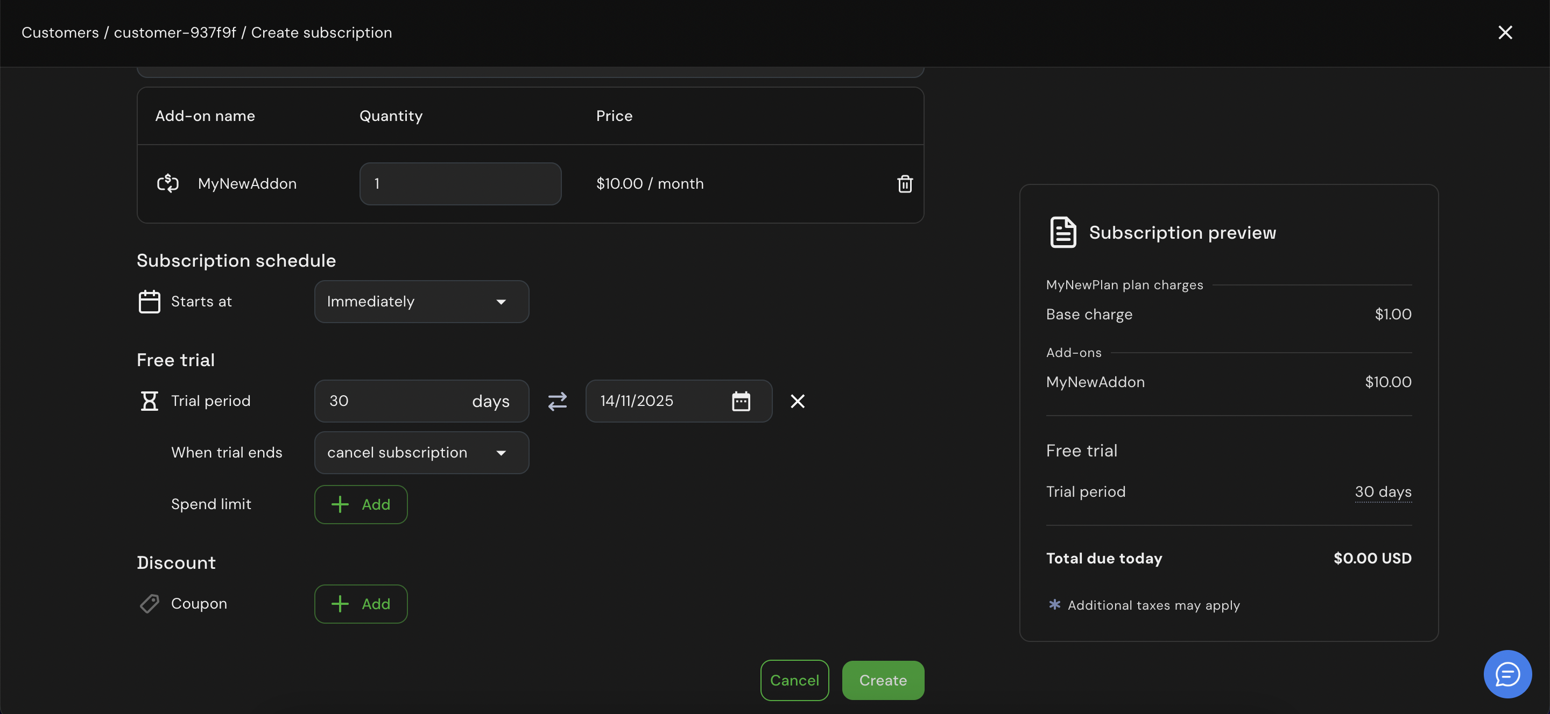Screen dimensions: 1550x714
Task: Open the support chat bubble
Action: point(1507,674)
